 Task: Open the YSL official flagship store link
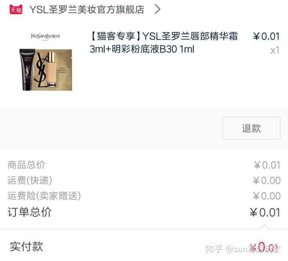(x=87, y=10)
